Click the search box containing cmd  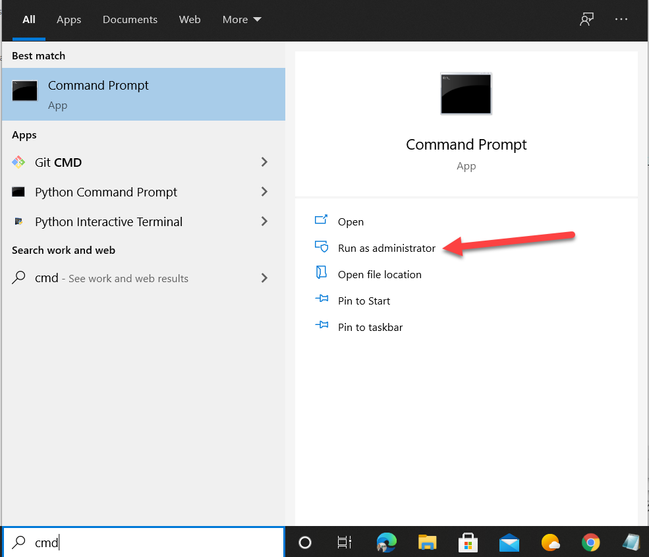144,542
